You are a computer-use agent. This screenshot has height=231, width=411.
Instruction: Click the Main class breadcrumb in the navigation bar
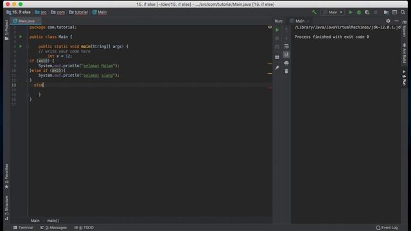click(x=100, y=12)
